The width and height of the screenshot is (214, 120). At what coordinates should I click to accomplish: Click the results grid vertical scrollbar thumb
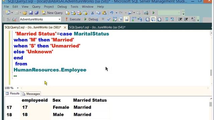(211, 104)
